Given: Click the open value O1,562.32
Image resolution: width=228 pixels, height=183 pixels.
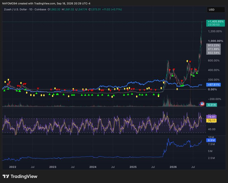Looking at the screenshot, I should (x=54, y=9).
